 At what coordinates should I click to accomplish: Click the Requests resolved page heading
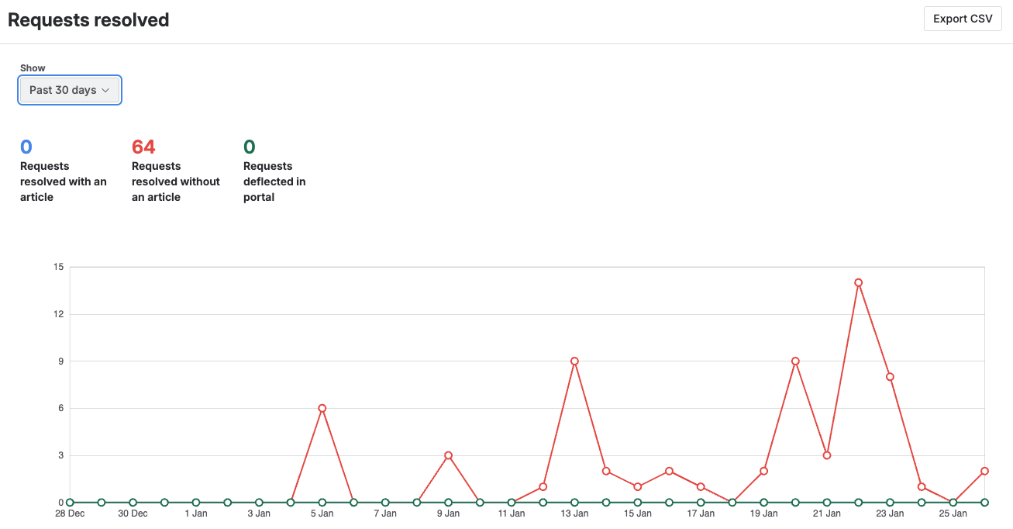(x=88, y=20)
